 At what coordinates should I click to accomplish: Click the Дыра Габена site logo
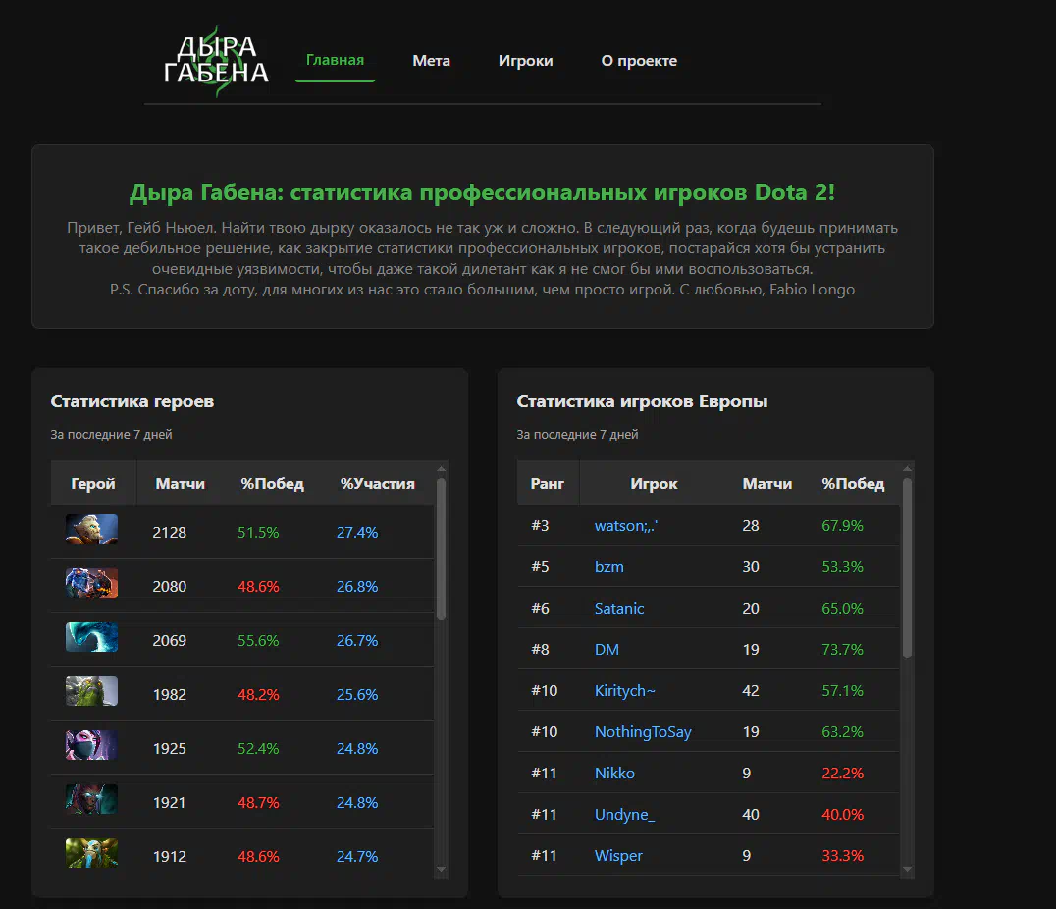point(216,61)
